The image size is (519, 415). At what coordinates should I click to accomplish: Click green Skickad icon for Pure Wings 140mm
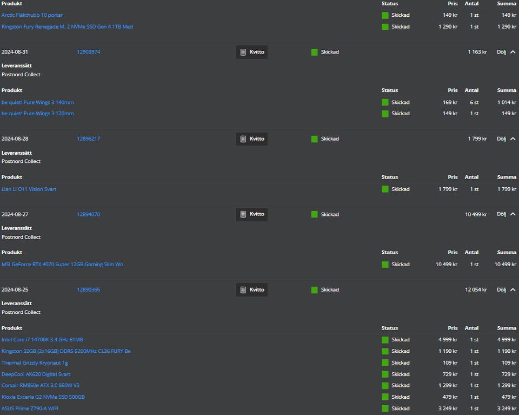(x=385, y=102)
